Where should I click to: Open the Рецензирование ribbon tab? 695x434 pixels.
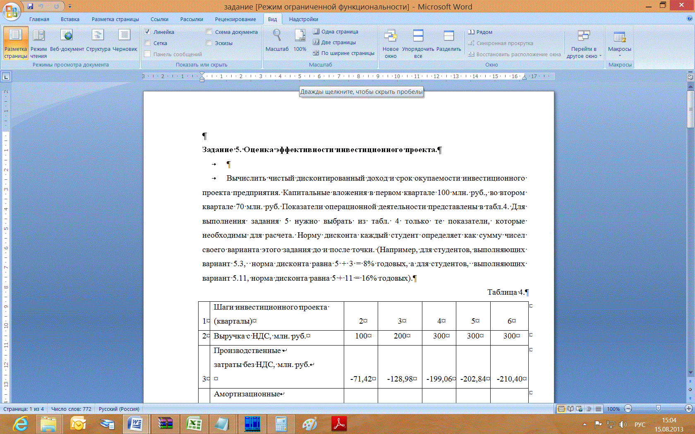tap(235, 19)
